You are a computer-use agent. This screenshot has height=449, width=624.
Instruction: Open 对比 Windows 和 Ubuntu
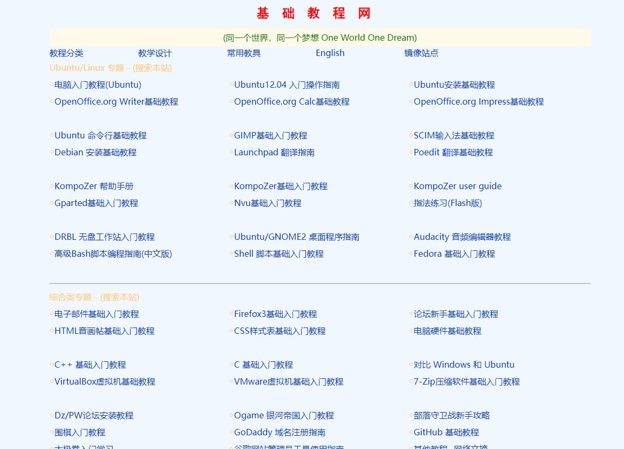[464, 364]
